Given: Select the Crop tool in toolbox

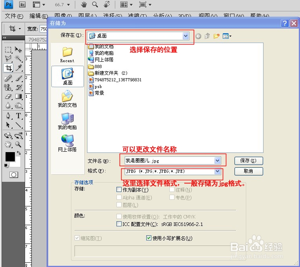Looking at the screenshot, I should tap(8, 68).
